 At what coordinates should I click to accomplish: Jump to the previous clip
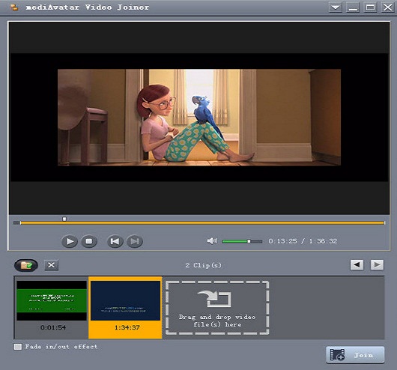pos(115,241)
